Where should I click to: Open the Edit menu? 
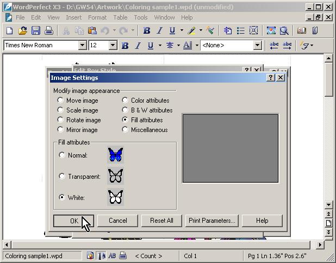click(x=36, y=17)
